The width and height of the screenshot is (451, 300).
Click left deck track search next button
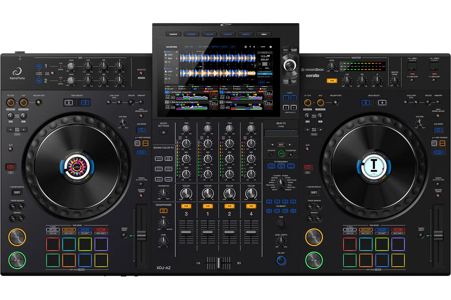tap(21, 206)
